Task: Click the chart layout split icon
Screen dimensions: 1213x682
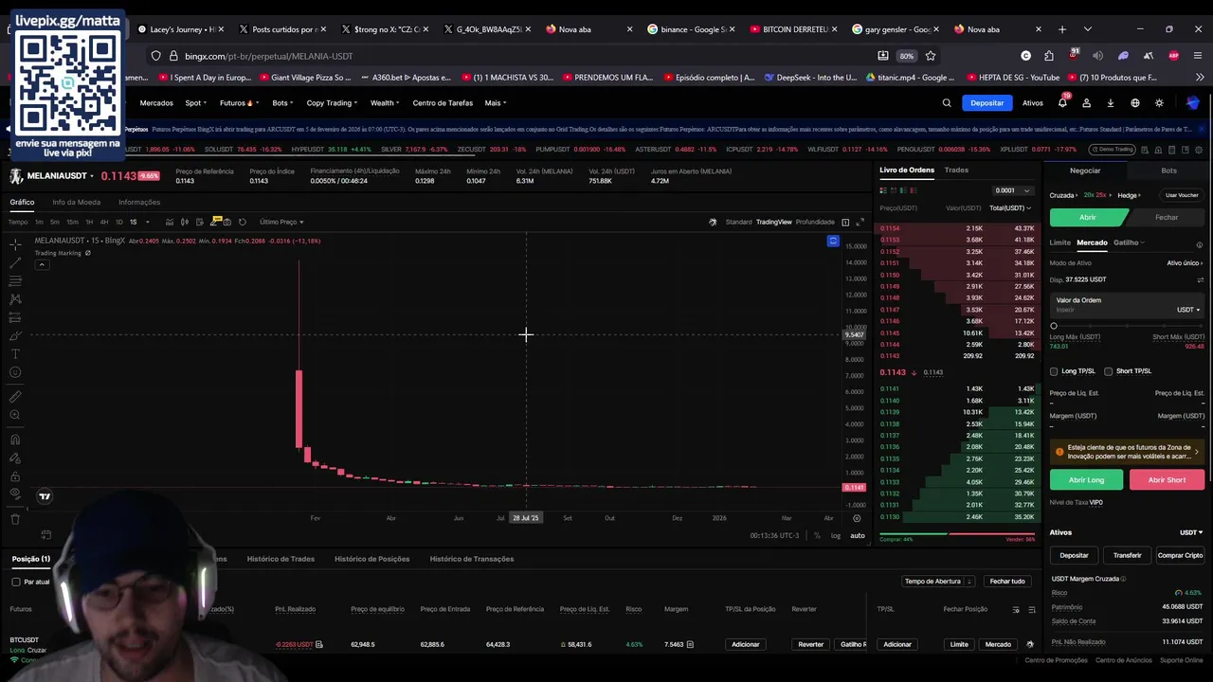Action: (845, 222)
